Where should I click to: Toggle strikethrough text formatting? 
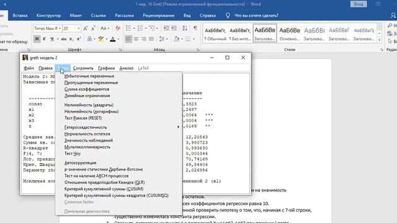pos(64,39)
